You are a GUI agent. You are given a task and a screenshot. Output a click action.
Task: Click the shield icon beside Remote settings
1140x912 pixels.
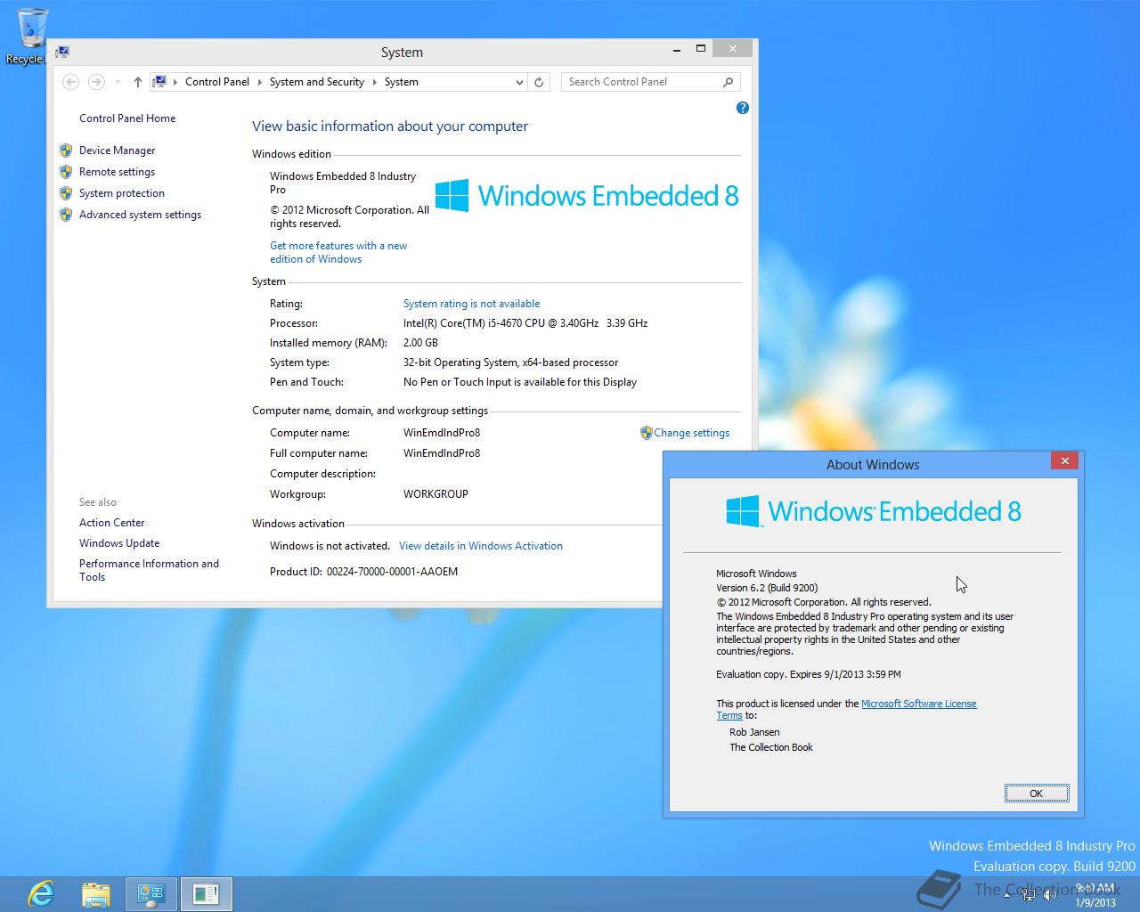click(x=66, y=172)
